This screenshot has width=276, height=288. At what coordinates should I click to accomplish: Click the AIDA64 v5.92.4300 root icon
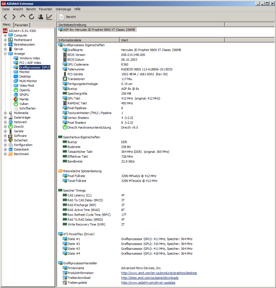pos(5,31)
